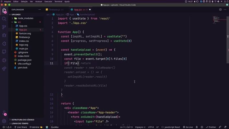Open the editor more actions ellipsis
This screenshot has height=129, width=229.
pos(225,10)
